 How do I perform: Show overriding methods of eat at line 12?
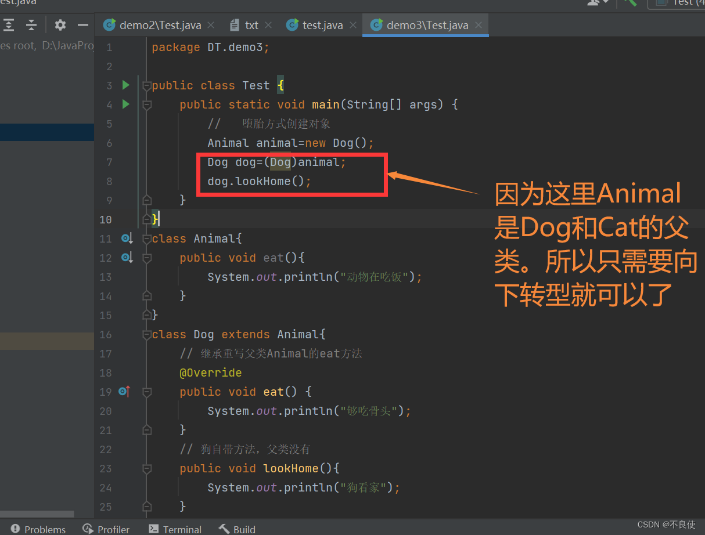(127, 258)
